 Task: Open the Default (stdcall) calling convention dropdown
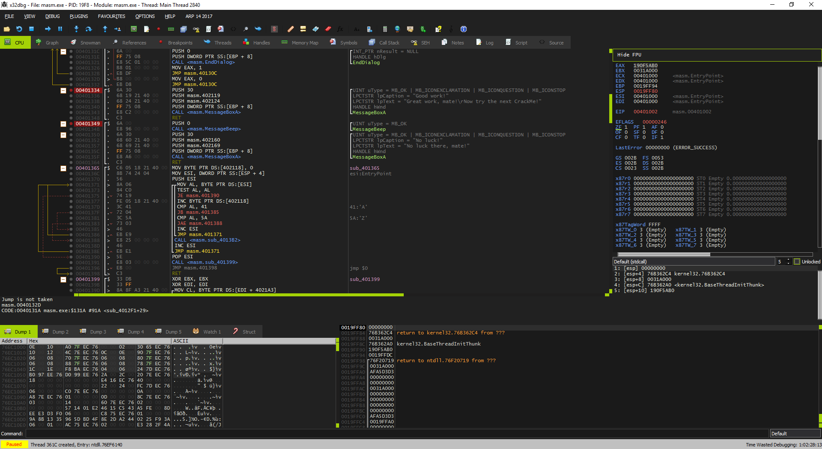(x=694, y=262)
